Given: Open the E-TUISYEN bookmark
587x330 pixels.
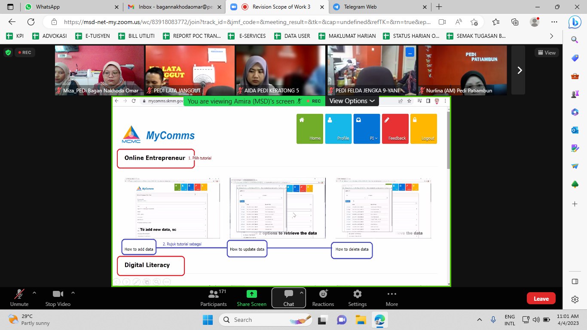Looking at the screenshot, I should 92,36.
